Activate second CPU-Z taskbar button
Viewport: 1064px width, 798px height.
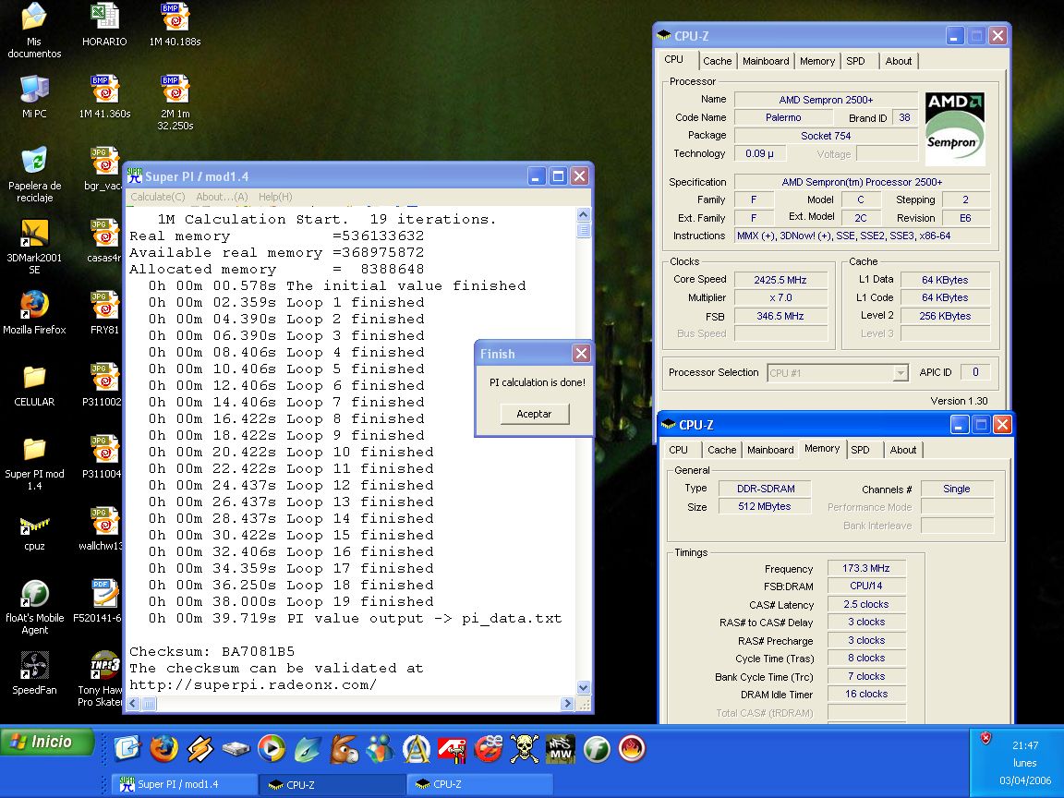click(x=480, y=784)
